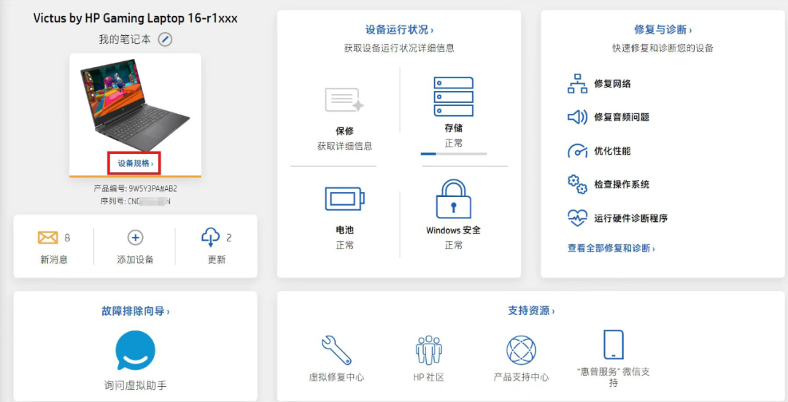
Task: Click the 序列号 serial number text
Action: pos(135,201)
